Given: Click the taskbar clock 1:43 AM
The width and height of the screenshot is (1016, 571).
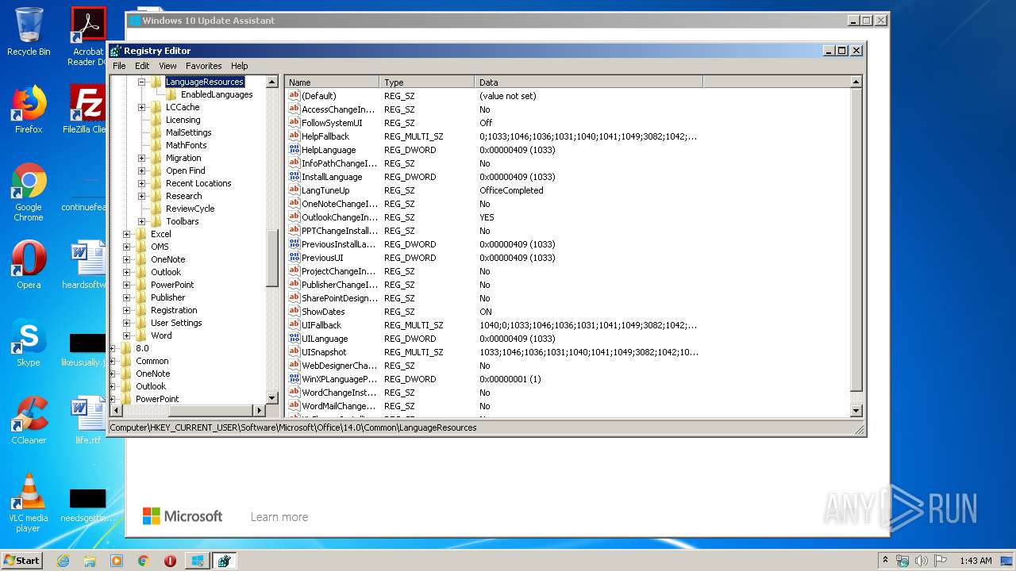Looking at the screenshot, I should coord(976,561).
